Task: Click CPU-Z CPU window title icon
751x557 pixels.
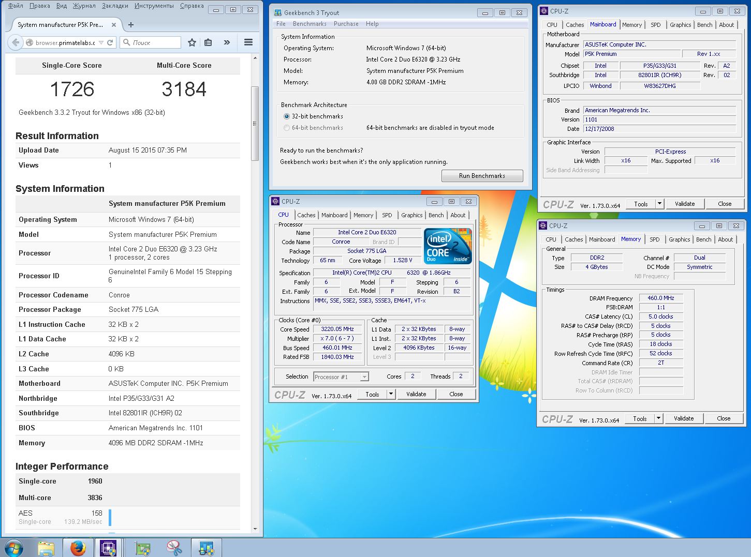Action: [x=275, y=201]
